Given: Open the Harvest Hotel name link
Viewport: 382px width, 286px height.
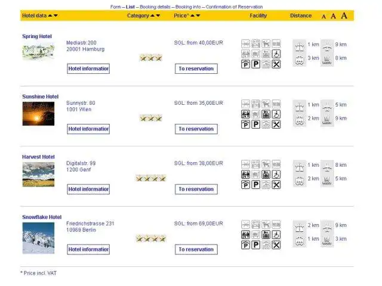Looking at the screenshot, I should [x=38, y=157].
